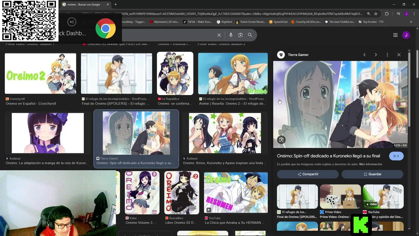Open The best ChatBot bookmark
The width and height of the screenshot is (419, 236).
[x=339, y=22]
